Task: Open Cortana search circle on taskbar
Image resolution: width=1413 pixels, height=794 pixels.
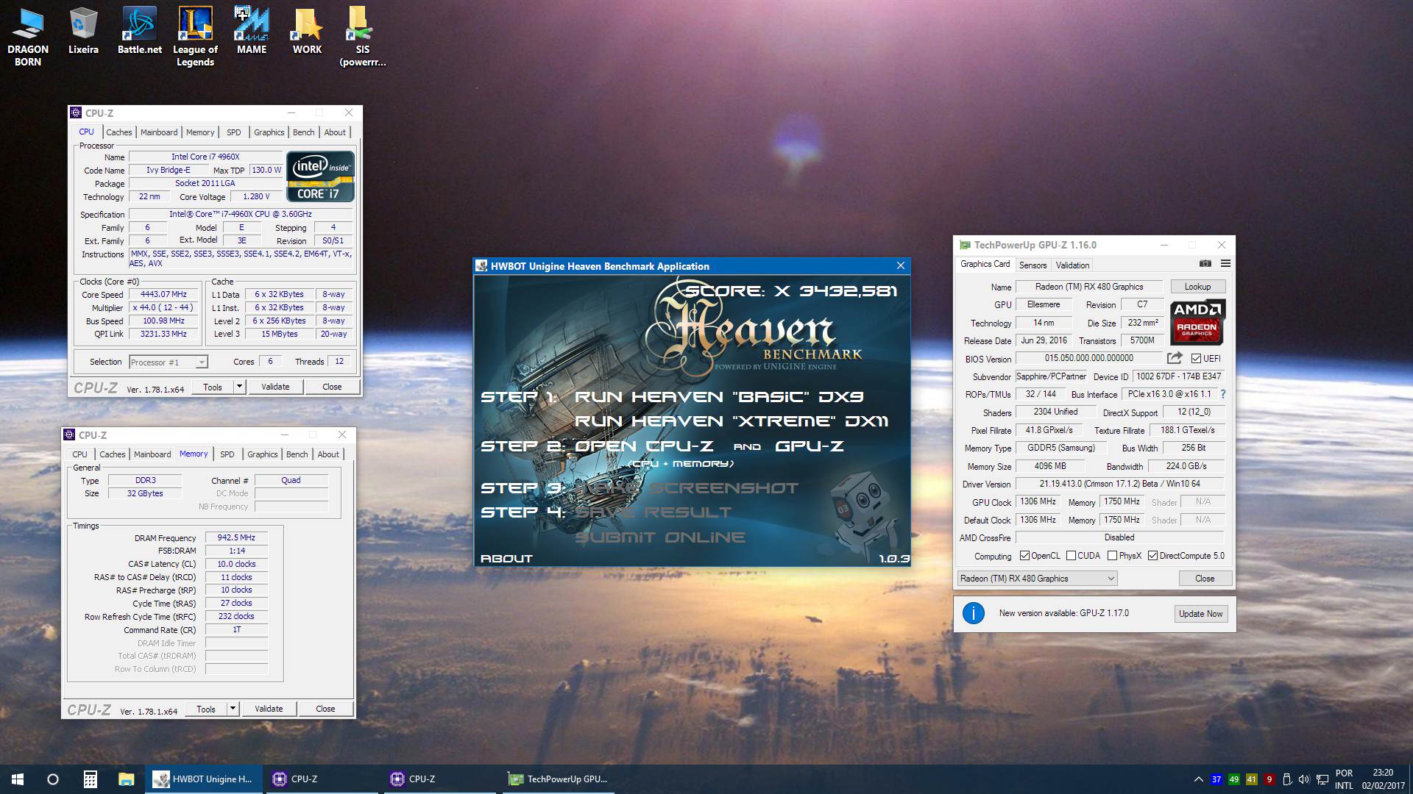Action: pos(53,779)
